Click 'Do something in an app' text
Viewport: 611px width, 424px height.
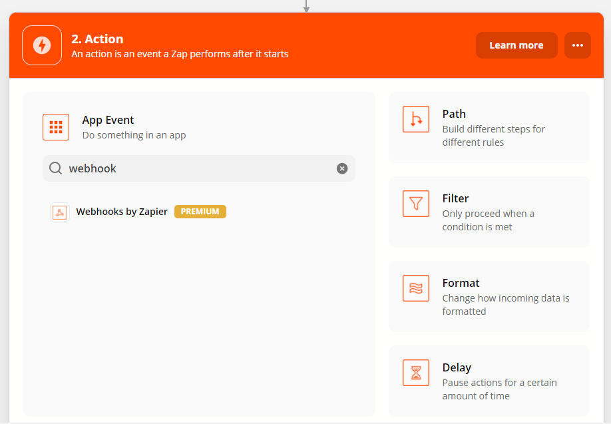[134, 135]
